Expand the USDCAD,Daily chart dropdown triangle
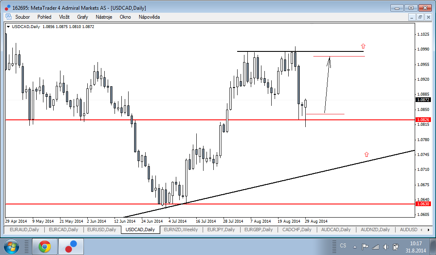436x255 pixels. point(8,27)
